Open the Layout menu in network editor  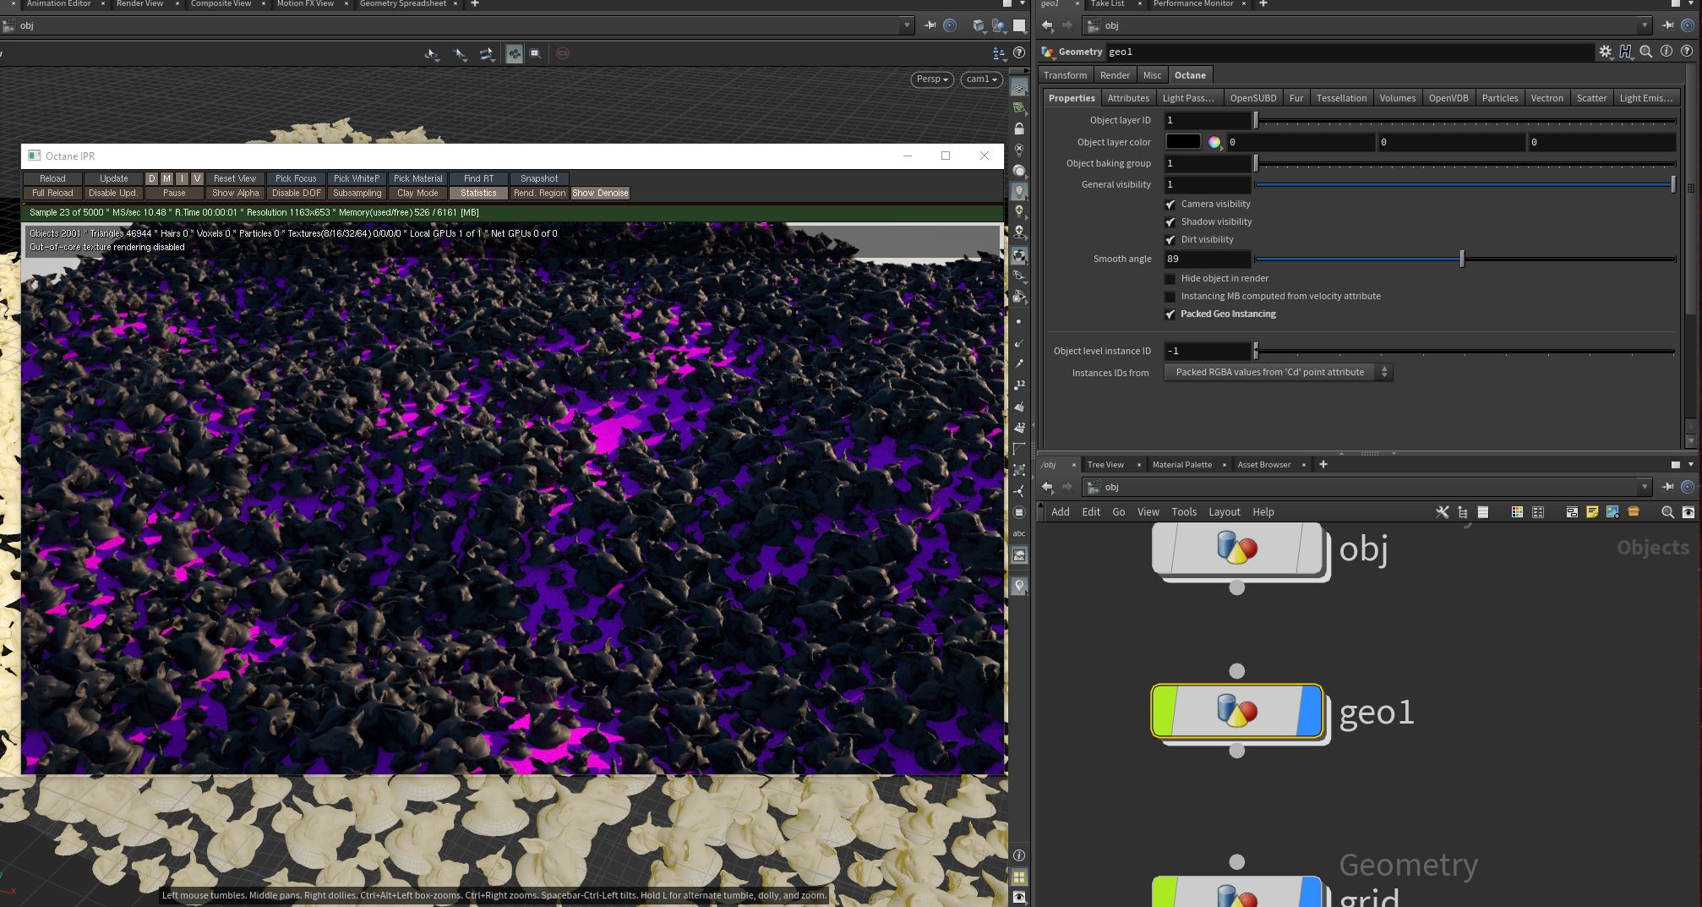point(1224,512)
